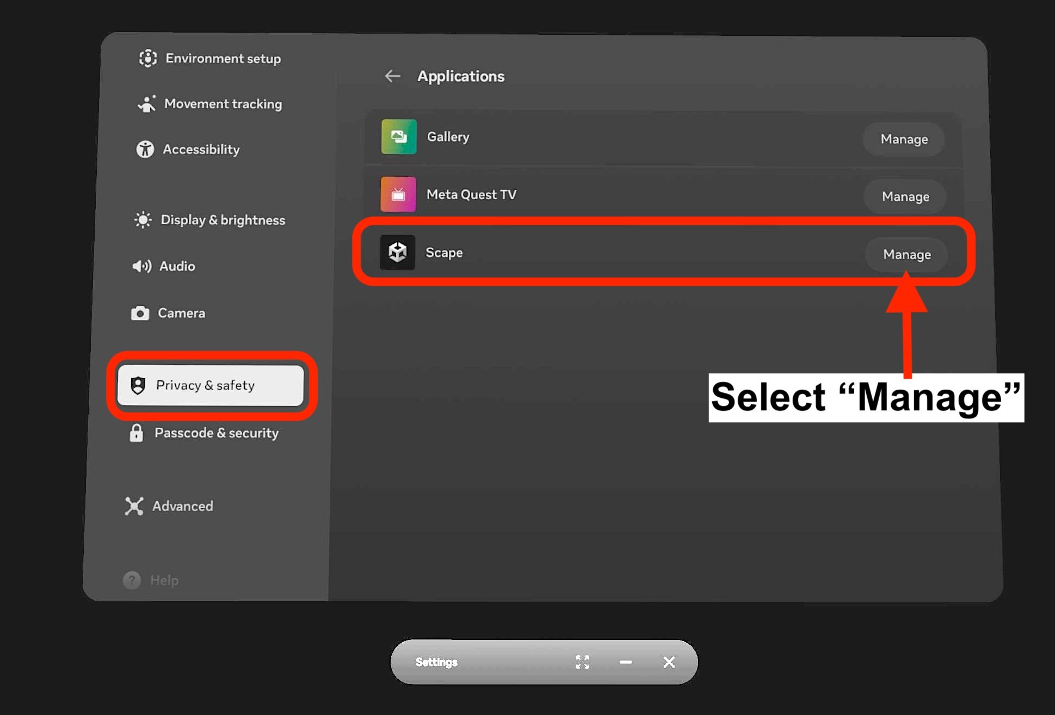Click the Settings label on window bar
This screenshot has width=1055, height=715.
tap(436, 662)
